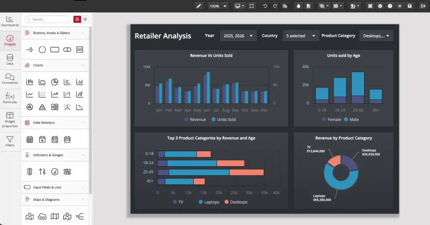The height and width of the screenshot is (225, 430).
Task: Open the Data sidebar tab
Action: tap(10, 60)
